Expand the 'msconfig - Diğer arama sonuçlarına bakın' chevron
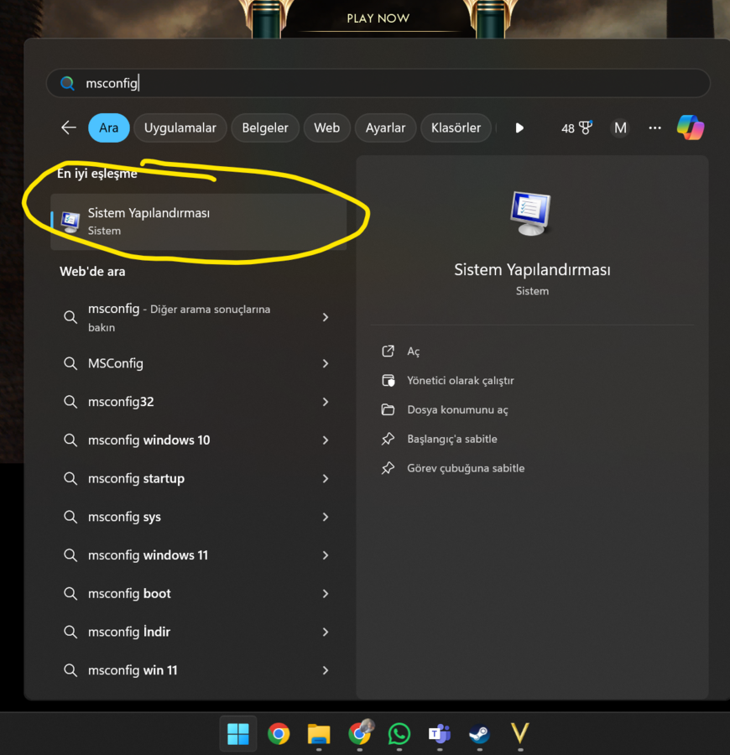Screen dimensions: 730x755 (x=326, y=317)
